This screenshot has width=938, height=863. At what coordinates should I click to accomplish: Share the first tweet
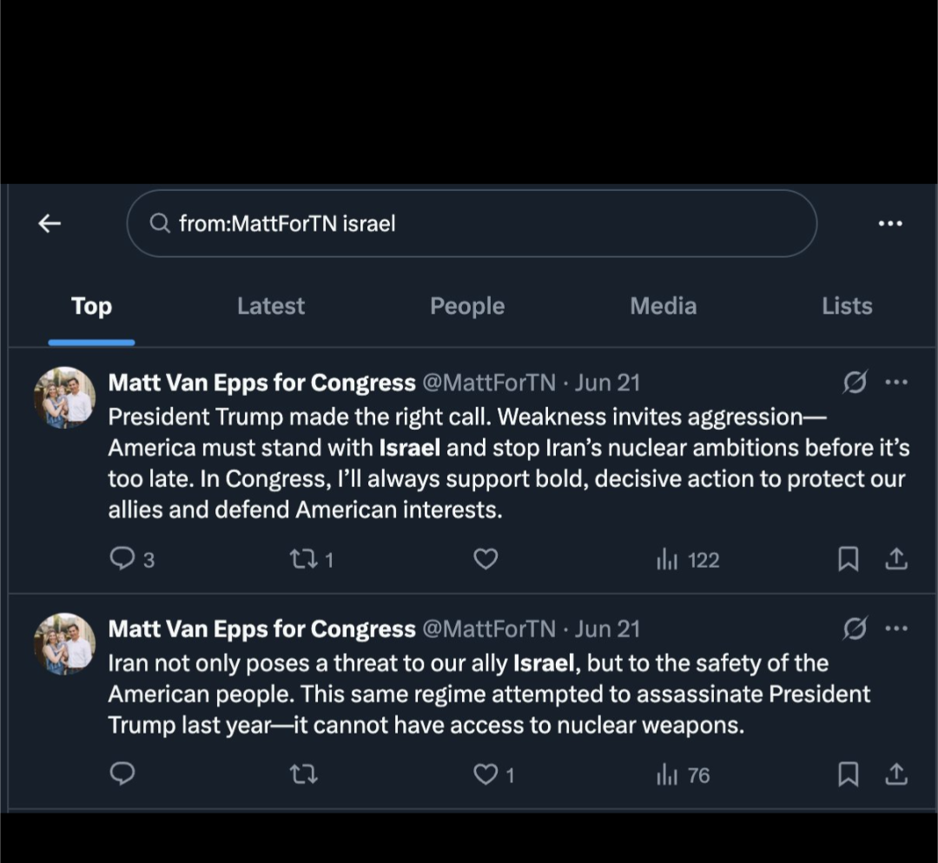895,559
